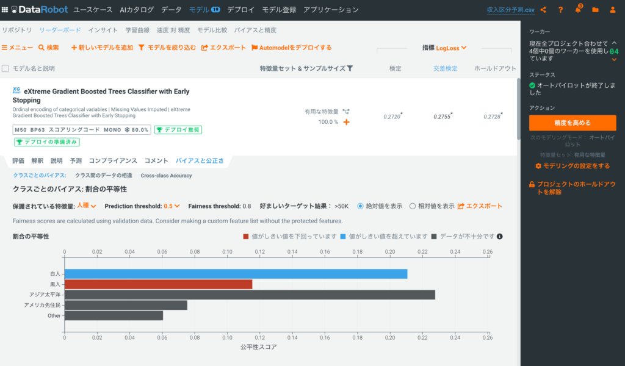This screenshot has height=366, width=625.
Task: Click the orange plus next to 100.0 %
Action: [x=346, y=122]
